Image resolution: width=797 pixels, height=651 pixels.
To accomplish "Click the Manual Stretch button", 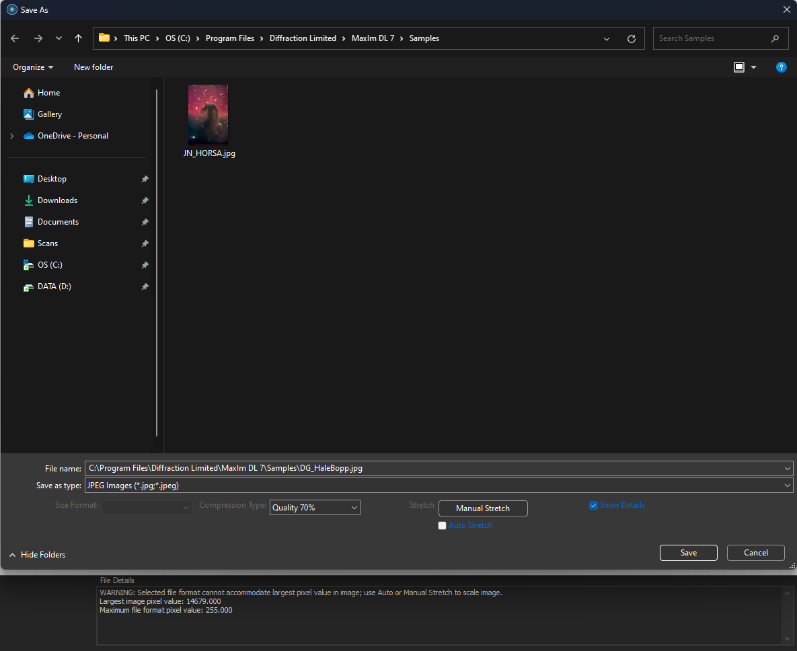I will pos(483,508).
